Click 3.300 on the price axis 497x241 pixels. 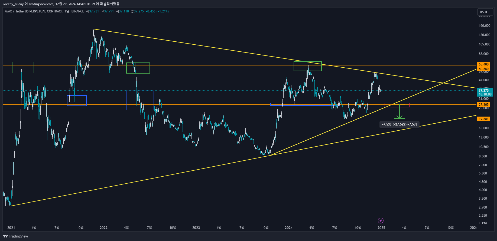point(483,199)
